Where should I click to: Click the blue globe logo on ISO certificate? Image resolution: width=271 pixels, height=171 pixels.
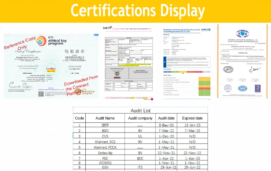coord(243,33)
